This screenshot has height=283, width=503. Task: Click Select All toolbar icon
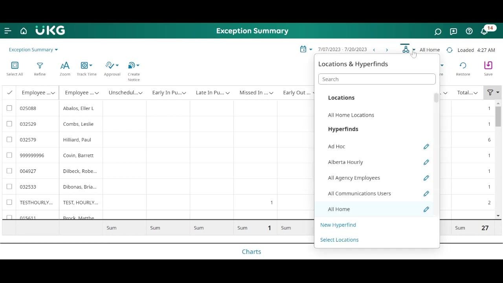point(15,65)
